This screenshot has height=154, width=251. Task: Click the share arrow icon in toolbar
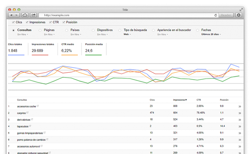tap(33, 15)
